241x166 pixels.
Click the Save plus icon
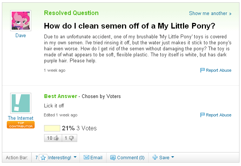pos(154,158)
